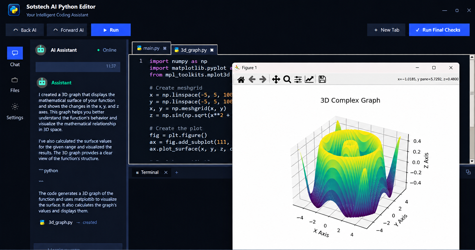Select the Terminal tab

151,172
